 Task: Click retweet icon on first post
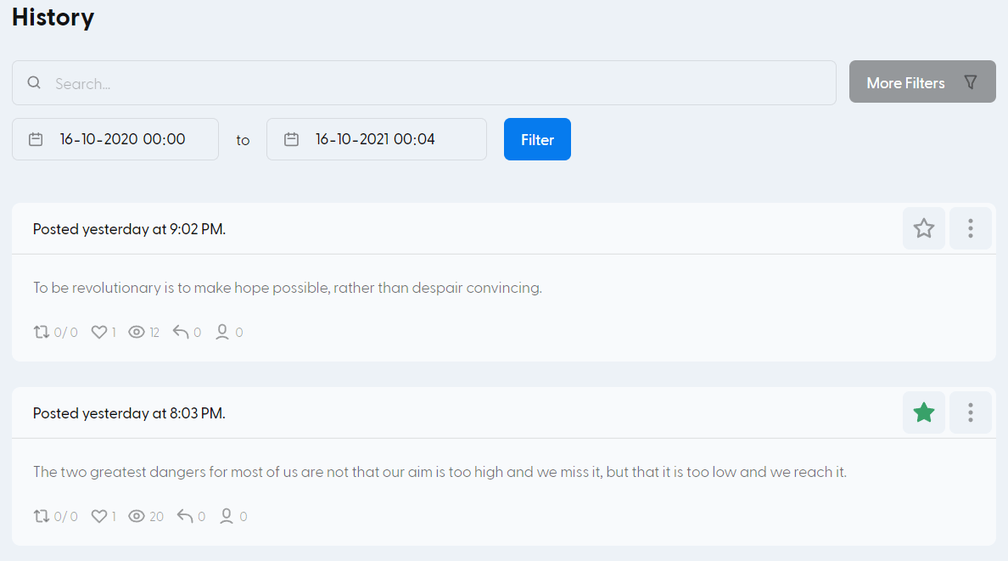[42, 332]
